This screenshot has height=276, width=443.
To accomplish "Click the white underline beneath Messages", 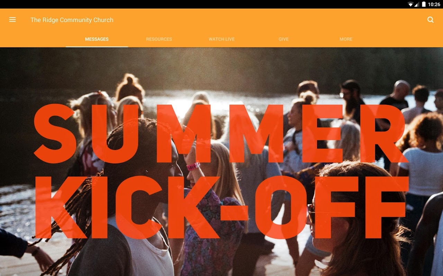I will (x=97, y=47).
